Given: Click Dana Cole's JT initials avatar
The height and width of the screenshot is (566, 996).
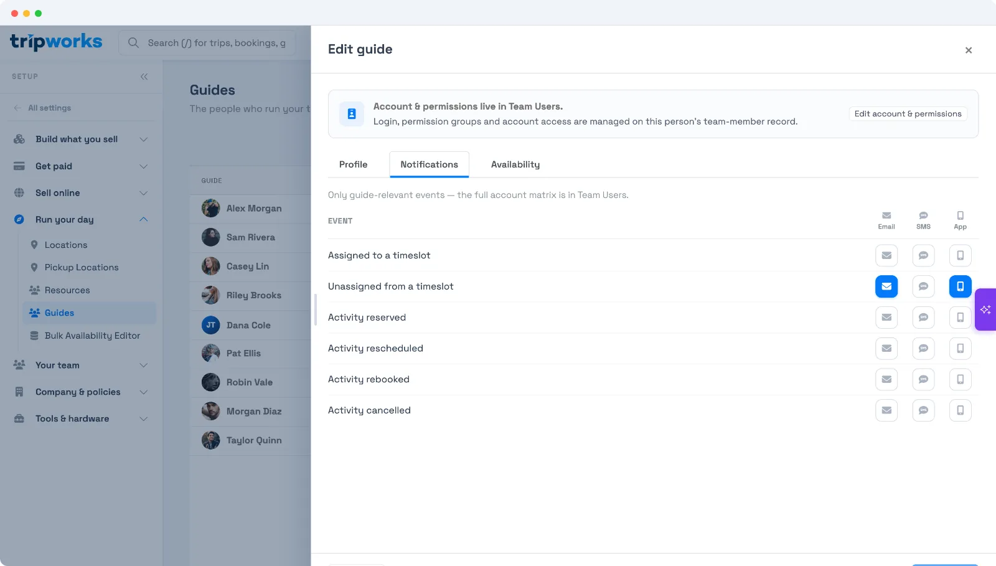Looking at the screenshot, I should click(x=211, y=325).
